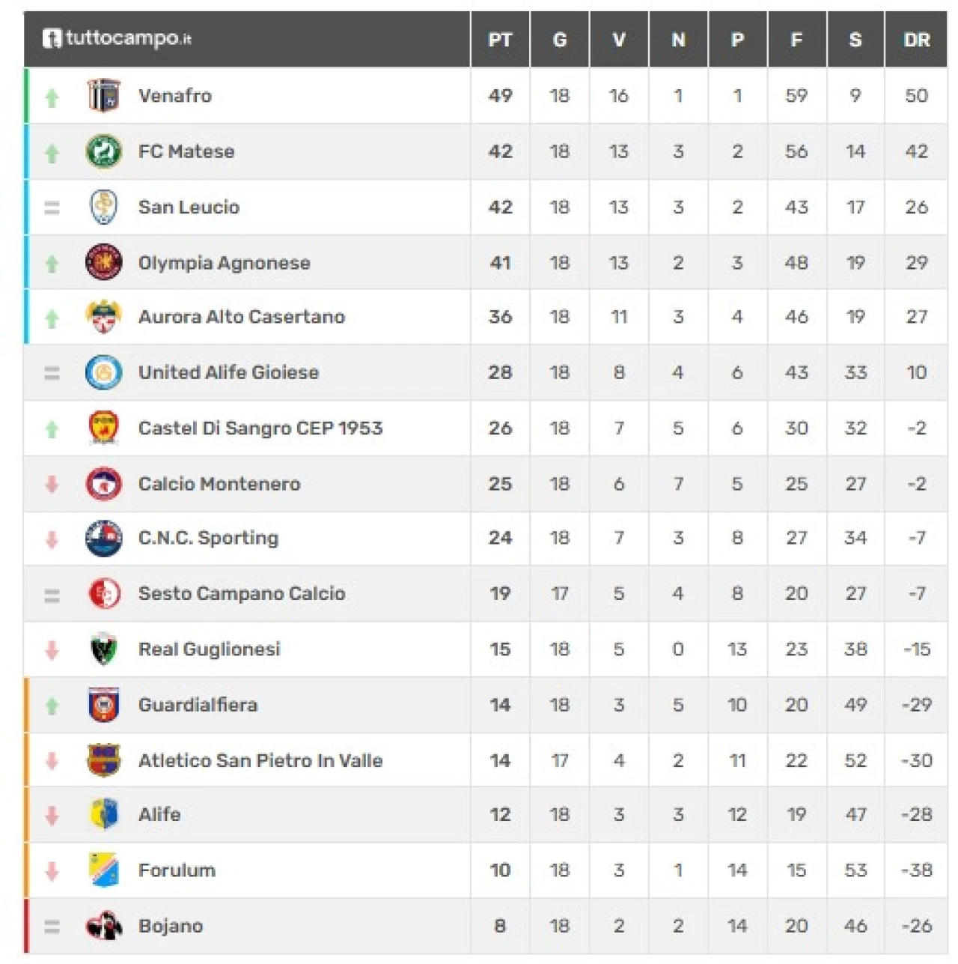Open the San Leucio team link
Screen dimensions: 958x964
(x=189, y=207)
